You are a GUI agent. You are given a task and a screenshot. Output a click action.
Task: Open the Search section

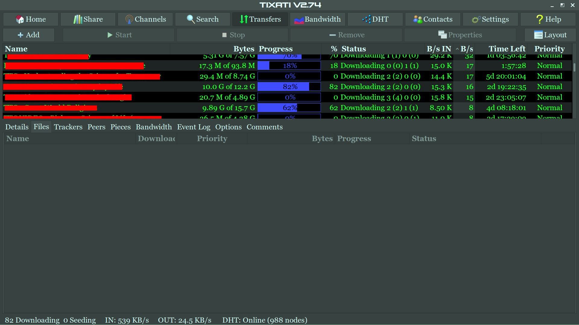[203, 19]
